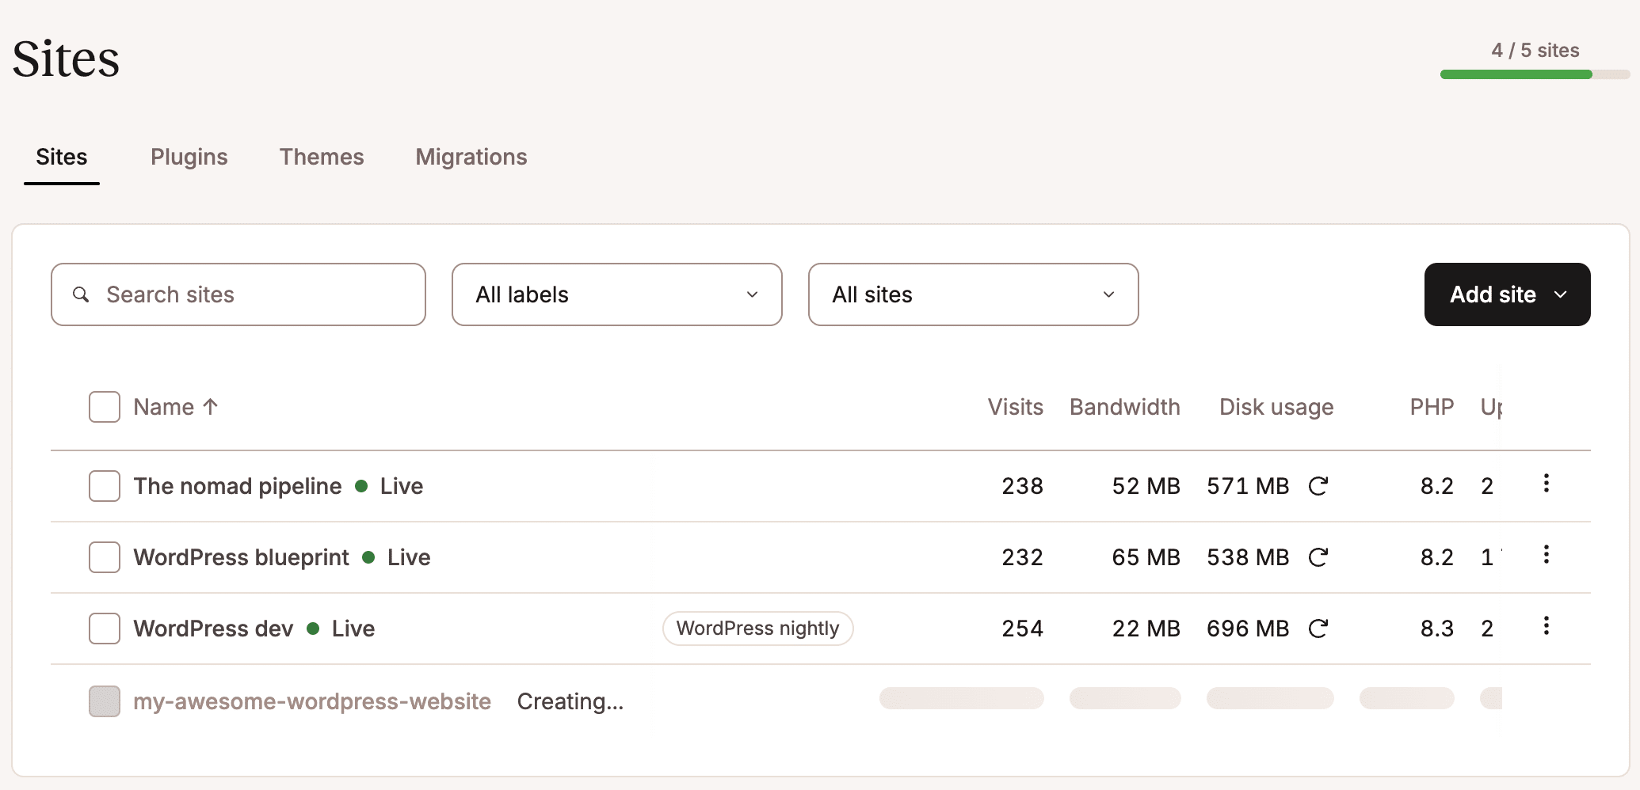The height and width of the screenshot is (790, 1640).
Task: Click Live status of WordPress dev
Action: [x=353, y=629]
